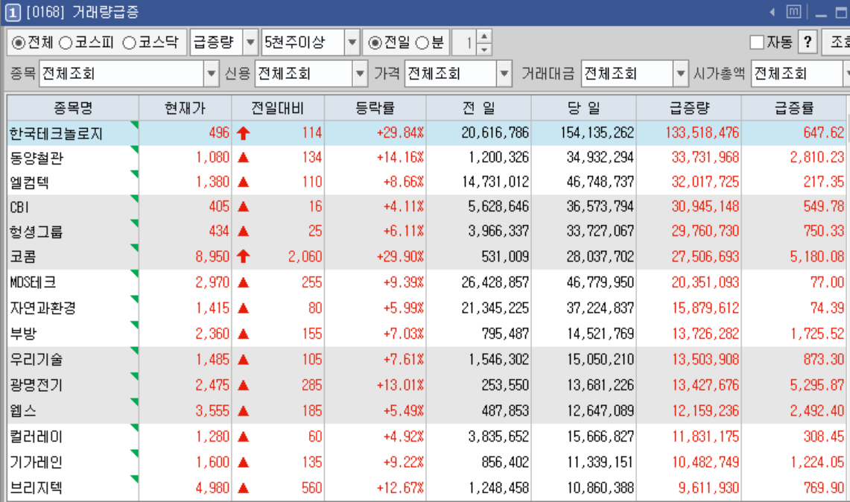Click the 거래량급증 window title
Screen dimensions: 850x502
point(106,13)
